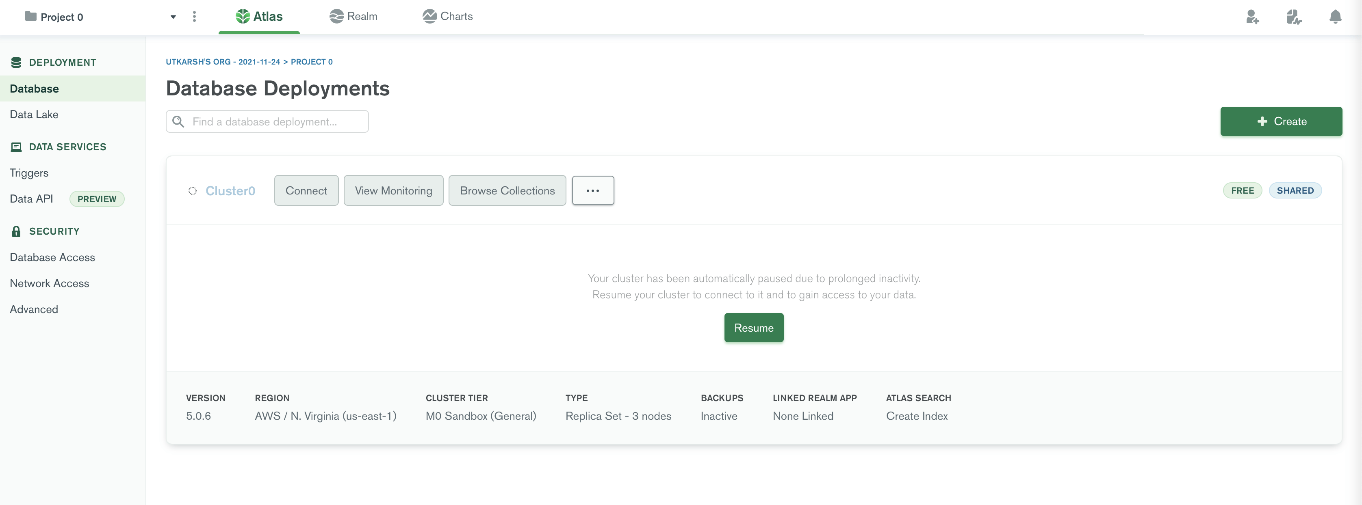Open Data API in the sidebar
1362x505 pixels.
click(32, 199)
